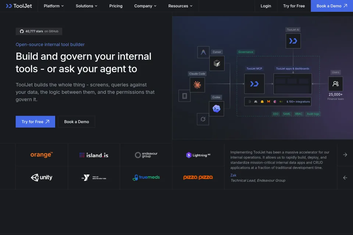Click the truemeds logo
353x235 pixels.
click(146, 177)
